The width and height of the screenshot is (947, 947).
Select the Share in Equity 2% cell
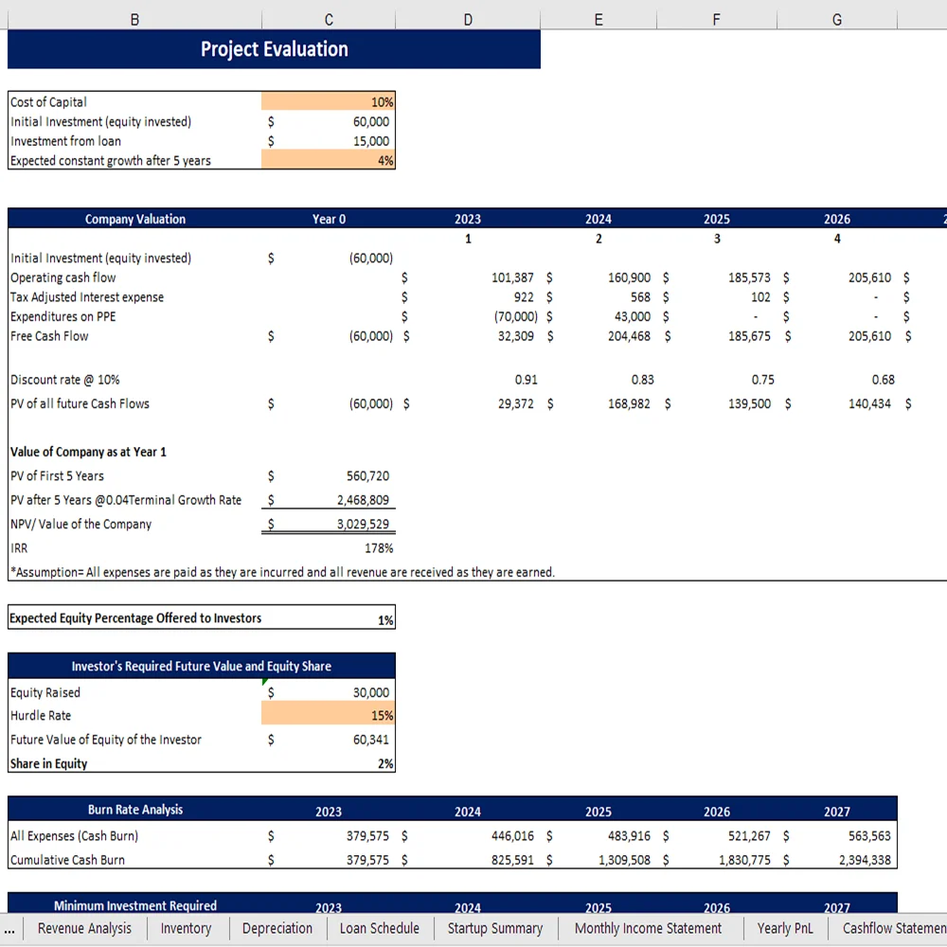[329, 763]
